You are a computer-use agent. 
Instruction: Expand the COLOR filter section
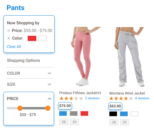tap(29, 73)
